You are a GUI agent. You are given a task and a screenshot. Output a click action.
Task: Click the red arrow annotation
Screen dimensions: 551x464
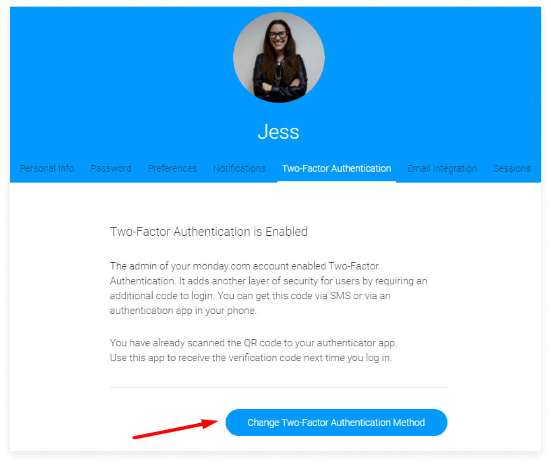tap(175, 429)
